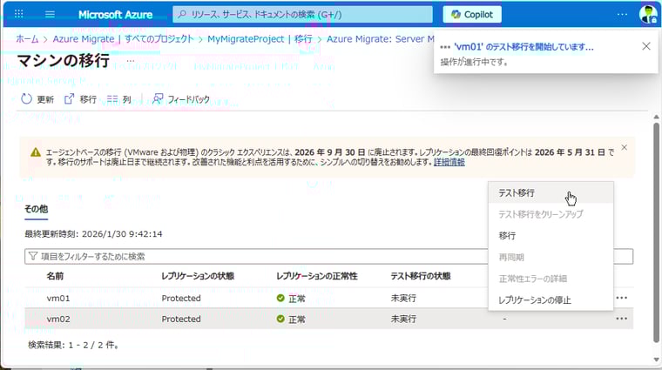
Task: Click the Microsoft Azure home logo
Action: click(x=115, y=14)
